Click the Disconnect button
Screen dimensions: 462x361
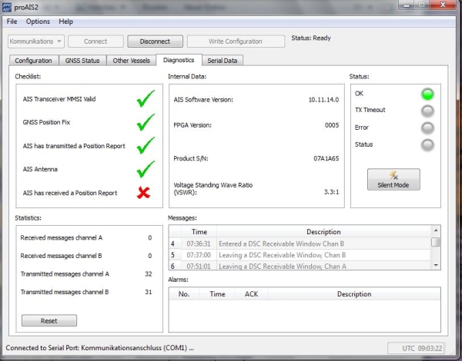coord(155,41)
